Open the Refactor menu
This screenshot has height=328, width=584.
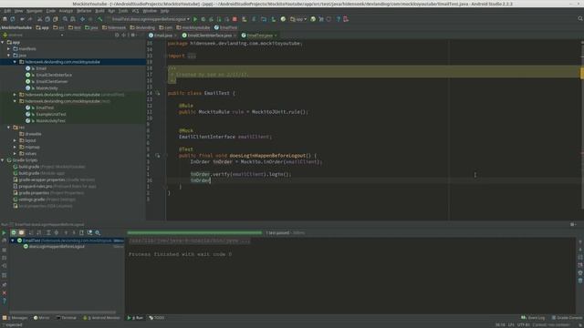84,11
